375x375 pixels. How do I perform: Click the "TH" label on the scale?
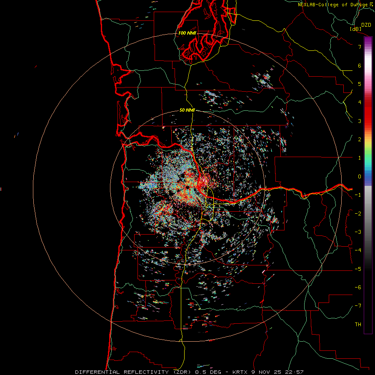click(358, 325)
